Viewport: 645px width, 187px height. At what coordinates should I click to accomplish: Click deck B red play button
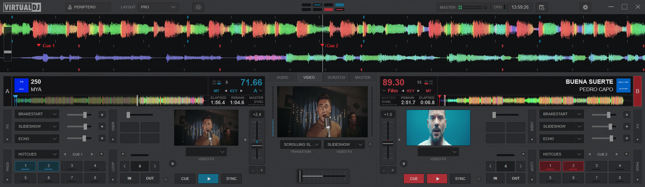click(437, 179)
